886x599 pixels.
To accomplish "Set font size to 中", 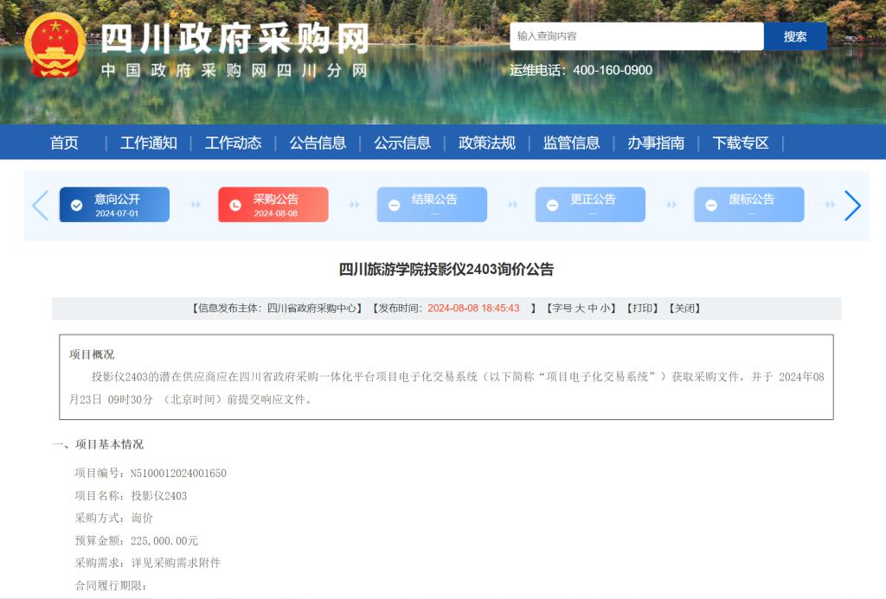I will click(592, 309).
